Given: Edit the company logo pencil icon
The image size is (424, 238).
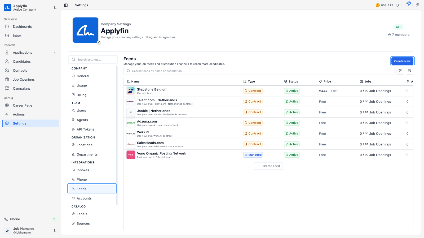Looking at the screenshot, I should (99, 42).
